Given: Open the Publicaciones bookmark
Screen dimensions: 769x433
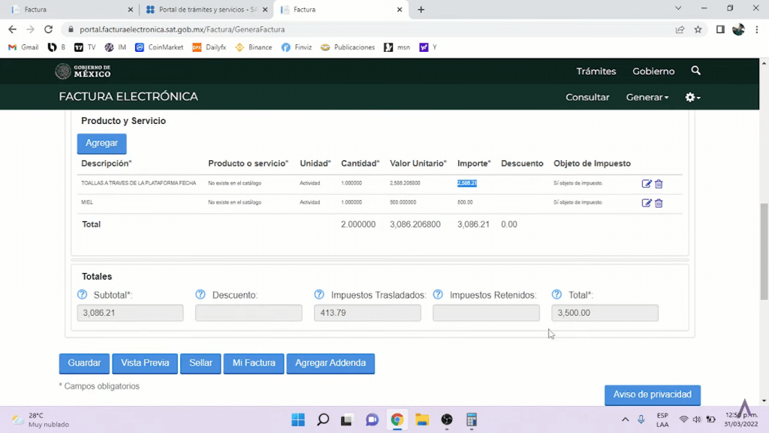Looking at the screenshot, I should 348,47.
